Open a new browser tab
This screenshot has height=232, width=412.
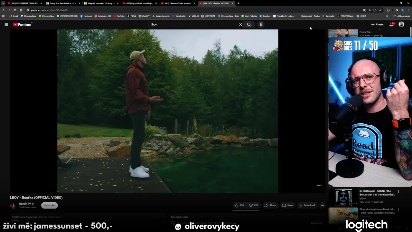pyautogui.click(x=239, y=3)
